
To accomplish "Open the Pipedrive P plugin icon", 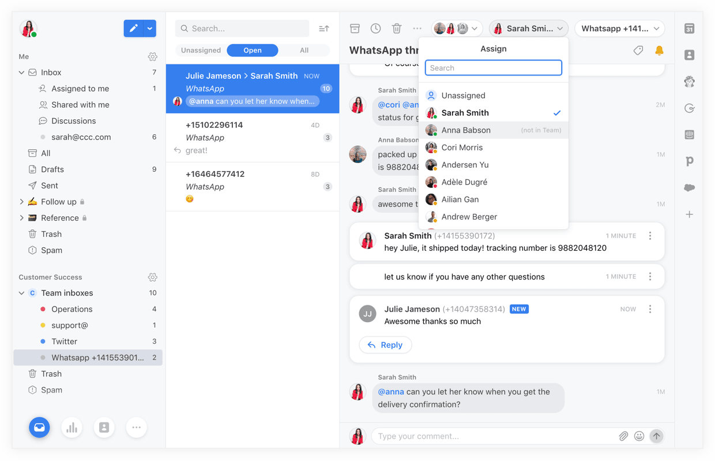I will (x=690, y=161).
